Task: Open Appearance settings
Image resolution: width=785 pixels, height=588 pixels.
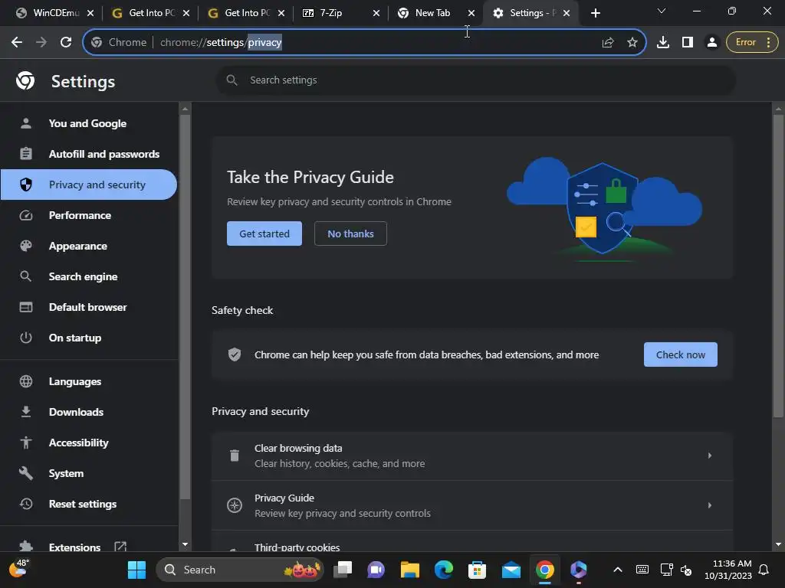Action: click(88, 246)
